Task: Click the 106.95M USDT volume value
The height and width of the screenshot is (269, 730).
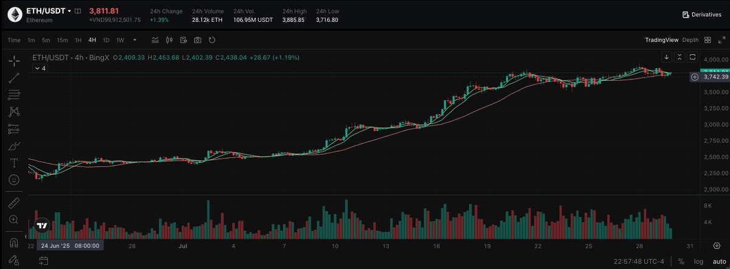Action: pos(253,20)
